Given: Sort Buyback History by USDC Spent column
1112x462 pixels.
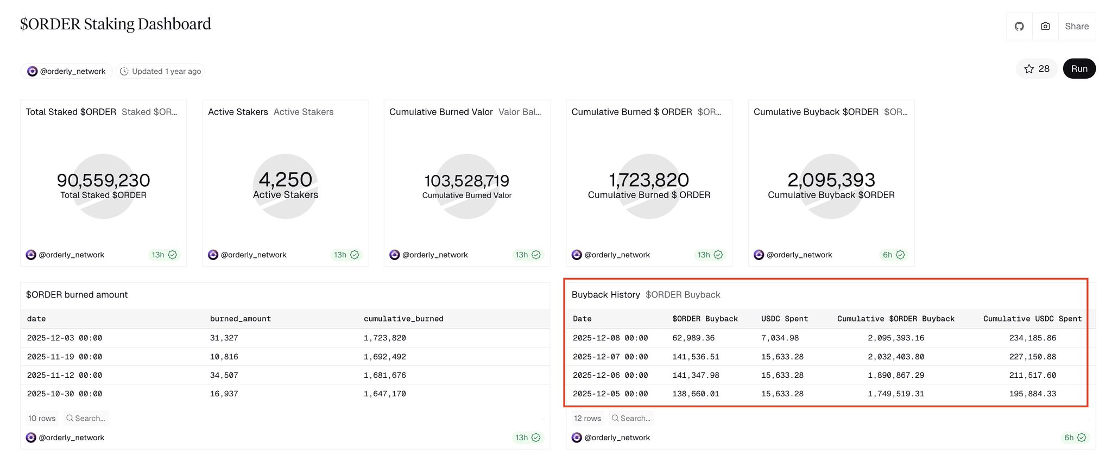Looking at the screenshot, I should [x=784, y=319].
